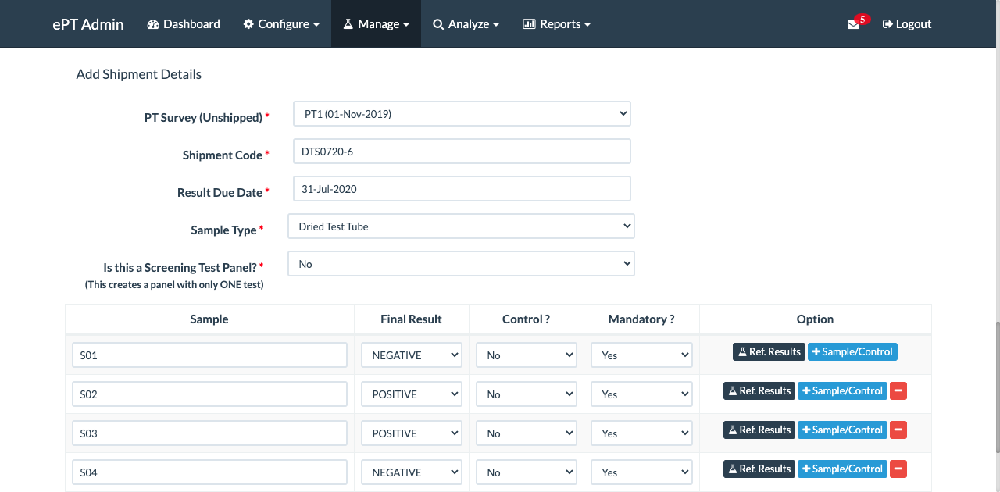The height and width of the screenshot is (492, 1000).
Task: Change Mandatory setting for S04
Action: 641,472
